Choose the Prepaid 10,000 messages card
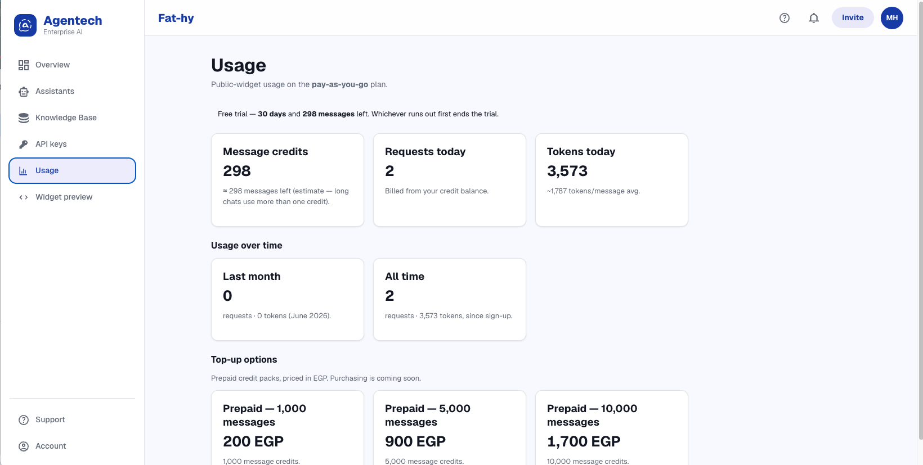Screen dimensions: 923x465 coord(612,428)
